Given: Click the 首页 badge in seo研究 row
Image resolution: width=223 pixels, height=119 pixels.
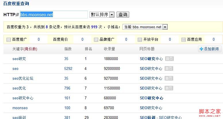Looking at the screenshot, I should click(169, 59).
